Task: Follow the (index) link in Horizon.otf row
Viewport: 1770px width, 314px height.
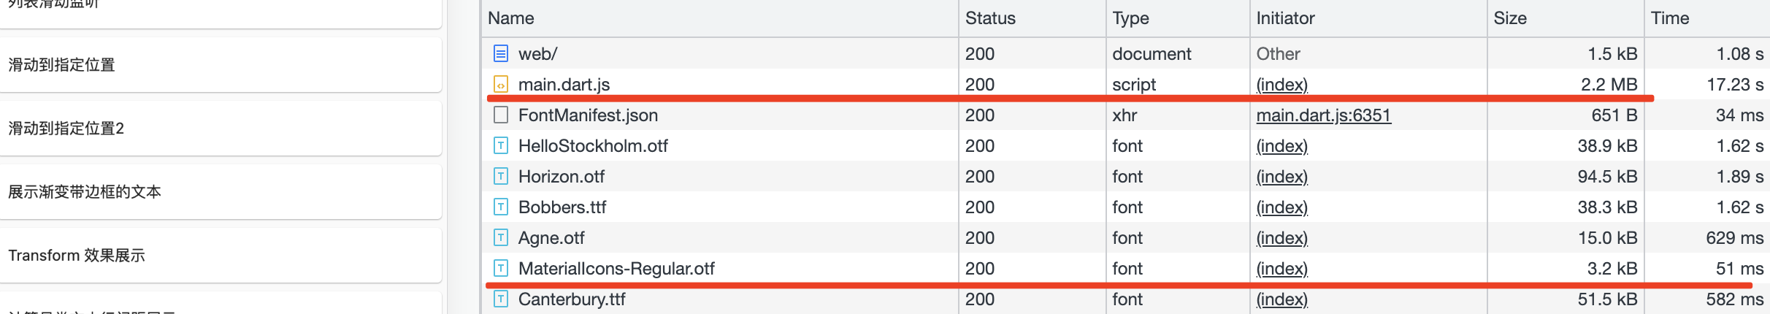Action: pyautogui.click(x=1281, y=176)
